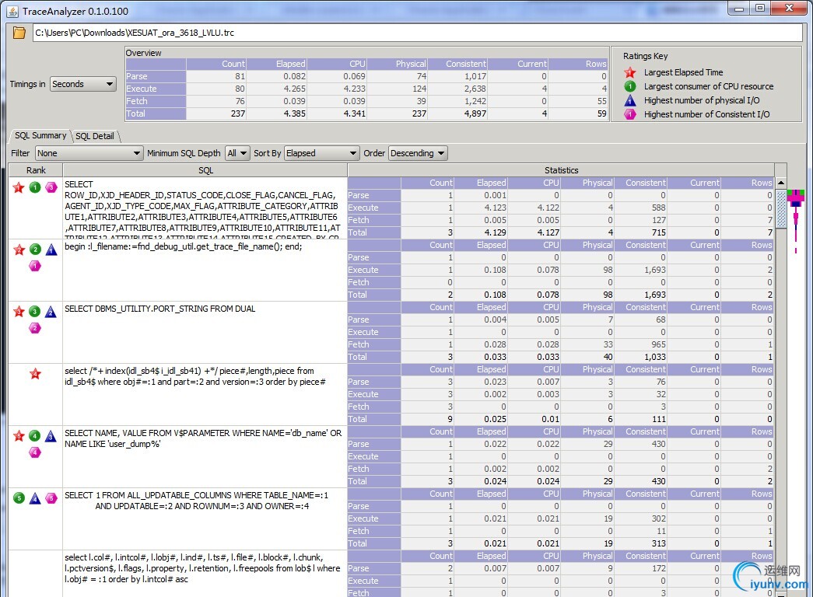Image resolution: width=813 pixels, height=597 pixels.
Task: Click pink hexagon on ALL_UPDATABLE_COLUMNS row
Action: click(x=51, y=498)
